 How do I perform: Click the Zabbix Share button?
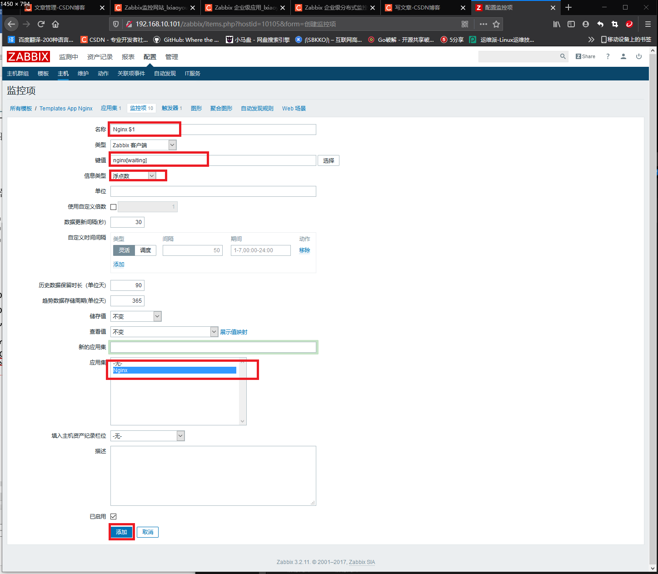coord(586,56)
